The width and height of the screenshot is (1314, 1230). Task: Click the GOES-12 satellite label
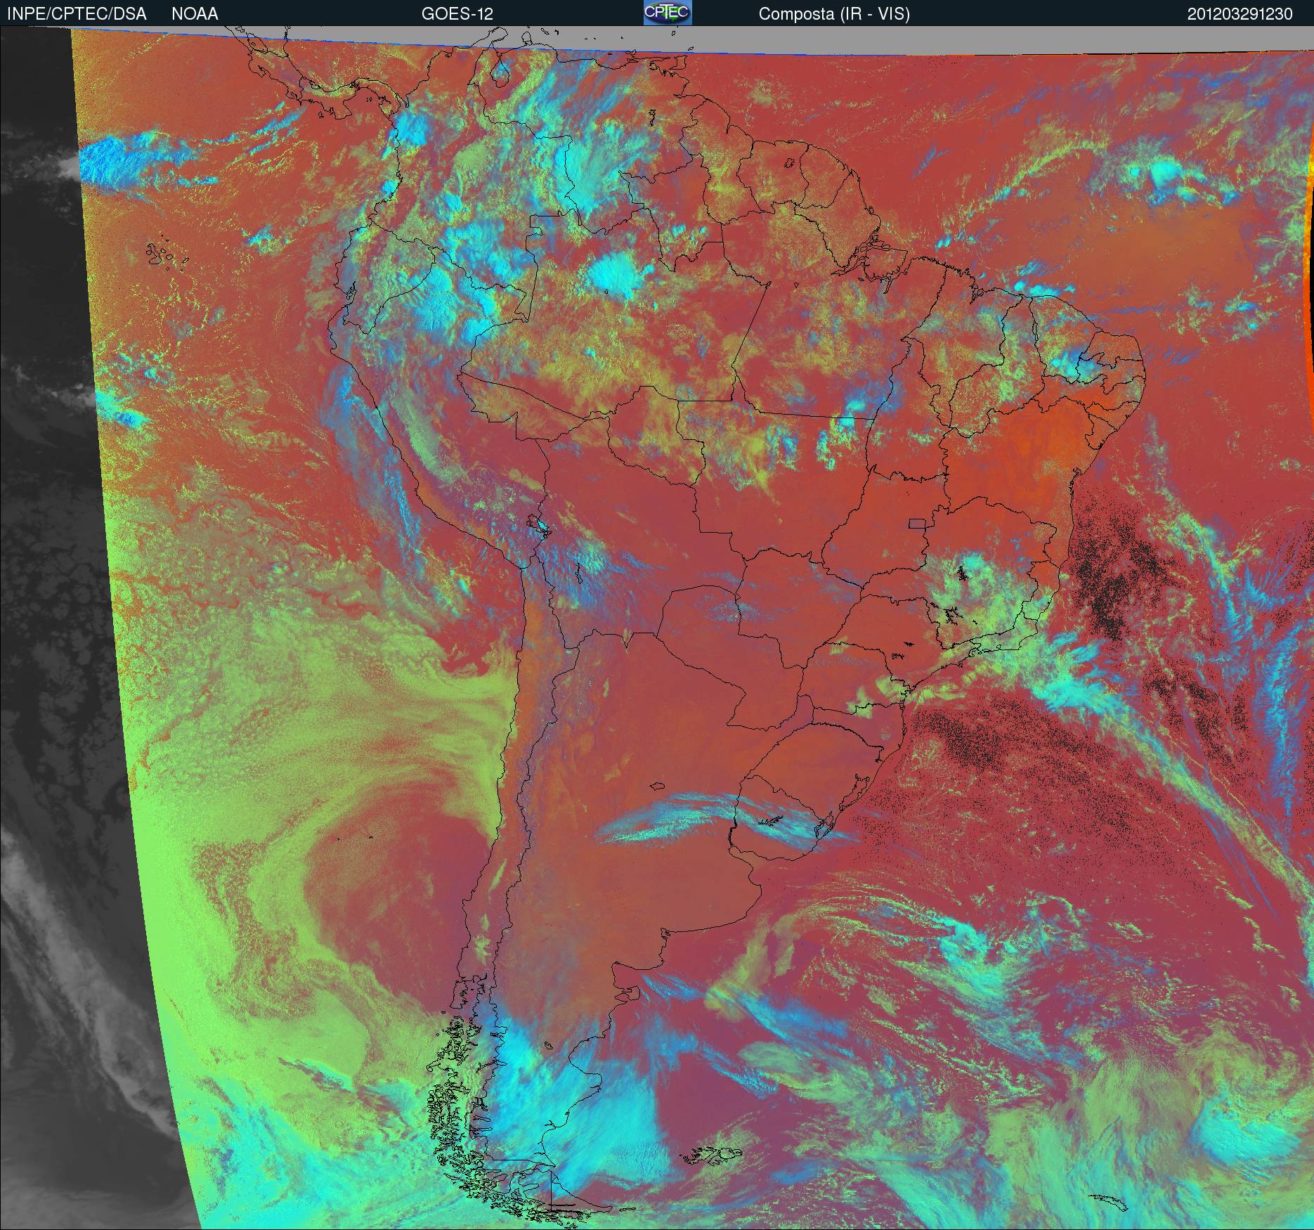[457, 14]
